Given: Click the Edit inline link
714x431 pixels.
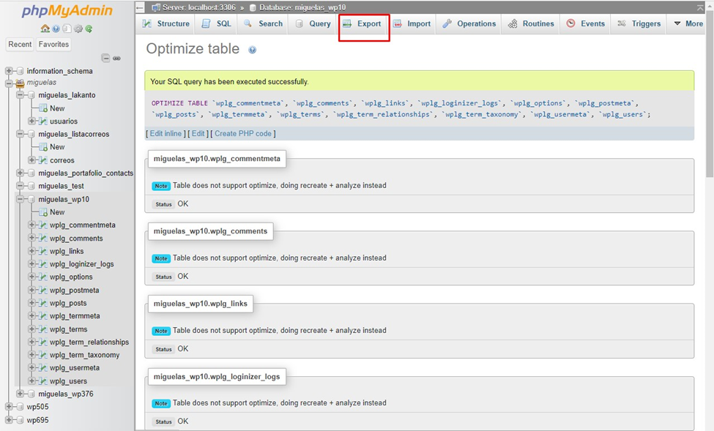Looking at the screenshot, I should (166, 133).
